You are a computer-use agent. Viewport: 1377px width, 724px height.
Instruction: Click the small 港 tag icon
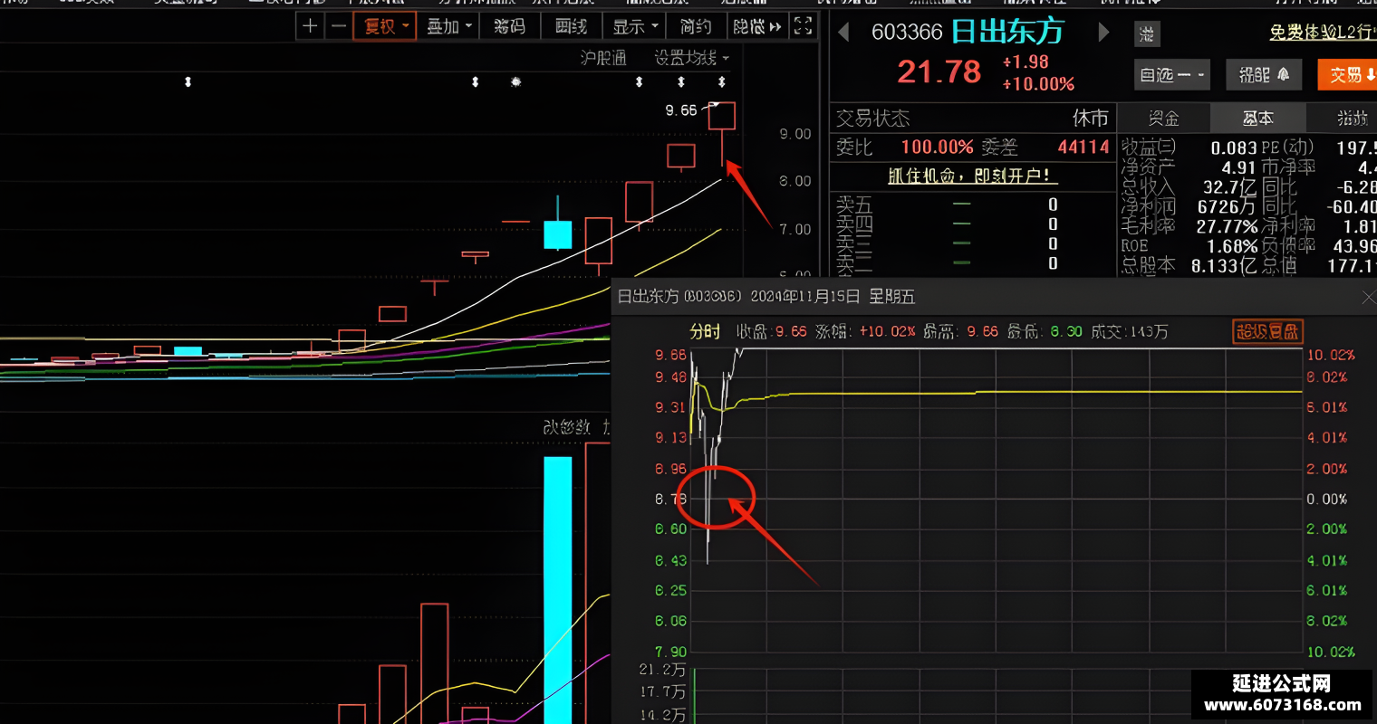coord(1147,34)
